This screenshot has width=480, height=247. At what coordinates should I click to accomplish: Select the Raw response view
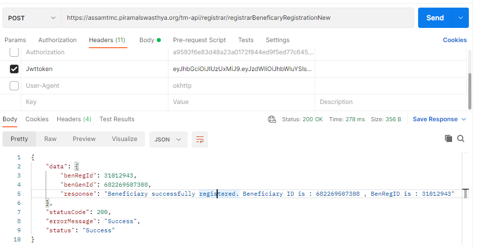pos(50,139)
